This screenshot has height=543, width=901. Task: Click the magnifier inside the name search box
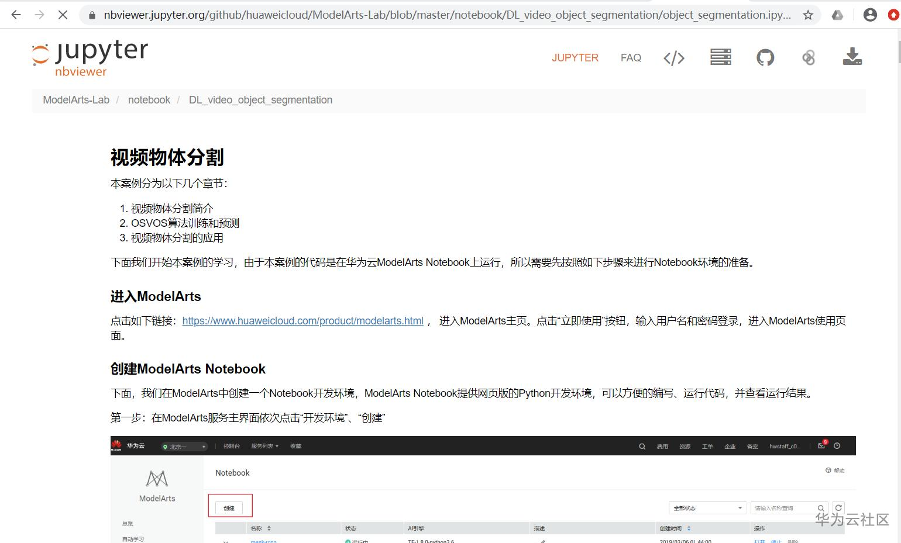[821, 508]
